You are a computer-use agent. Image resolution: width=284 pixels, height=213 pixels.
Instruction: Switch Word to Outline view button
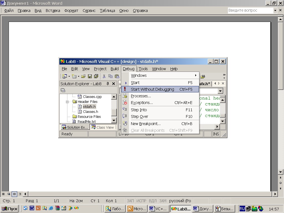coord(20,194)
